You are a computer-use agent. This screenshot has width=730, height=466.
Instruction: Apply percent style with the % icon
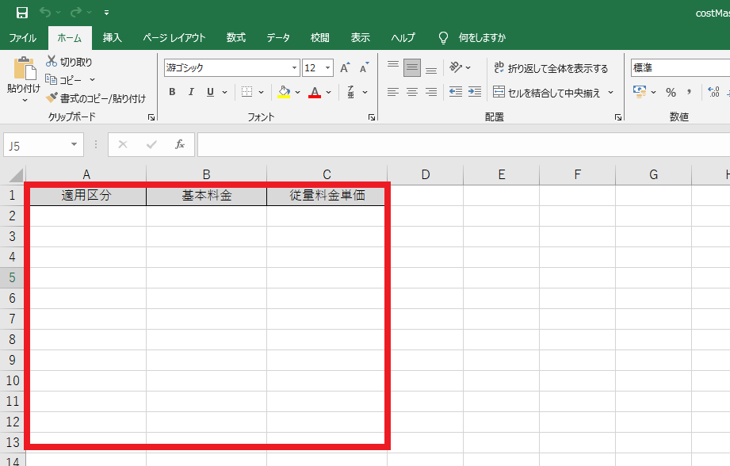671,92
